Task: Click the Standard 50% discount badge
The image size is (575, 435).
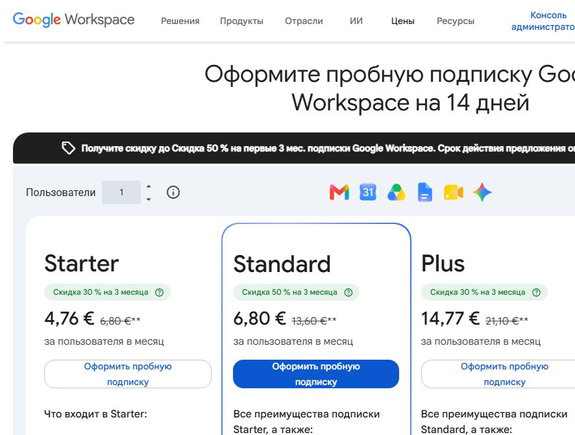Action: click(x=296, y=292)
